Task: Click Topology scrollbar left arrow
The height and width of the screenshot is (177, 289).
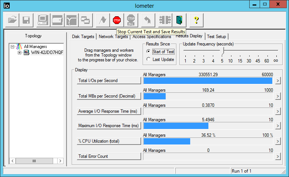Action: pos(13,161)
